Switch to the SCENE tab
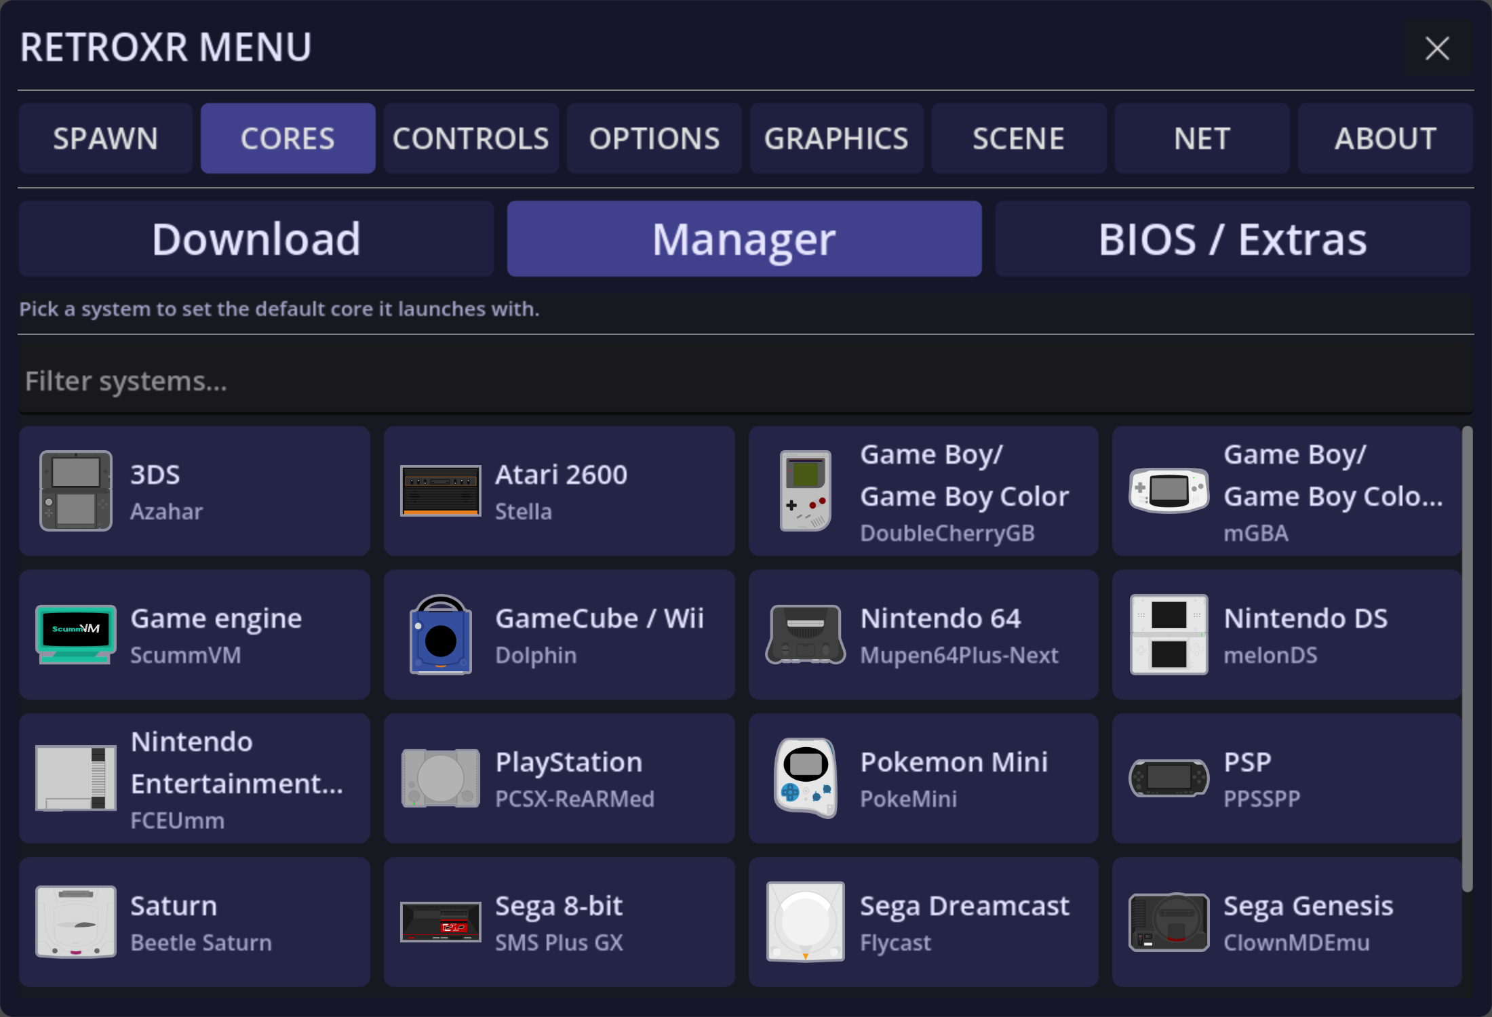Screen dimensions: 1492x1017 point(1019,138)
